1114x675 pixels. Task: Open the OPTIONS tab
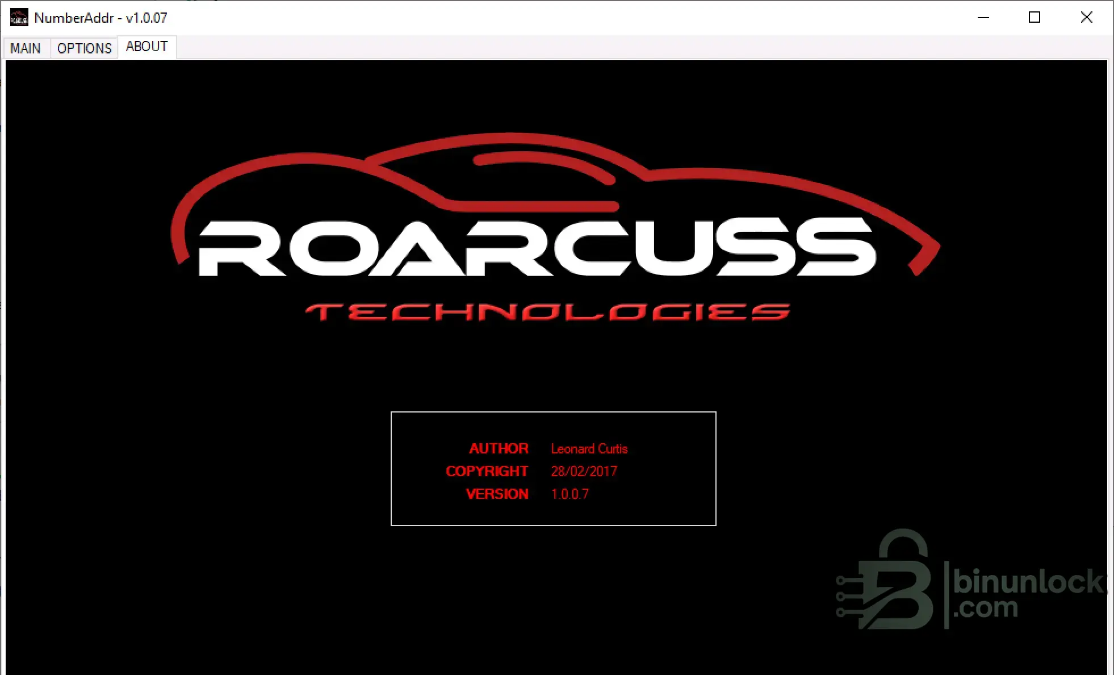pyautogui.click(x=85, y=48)
